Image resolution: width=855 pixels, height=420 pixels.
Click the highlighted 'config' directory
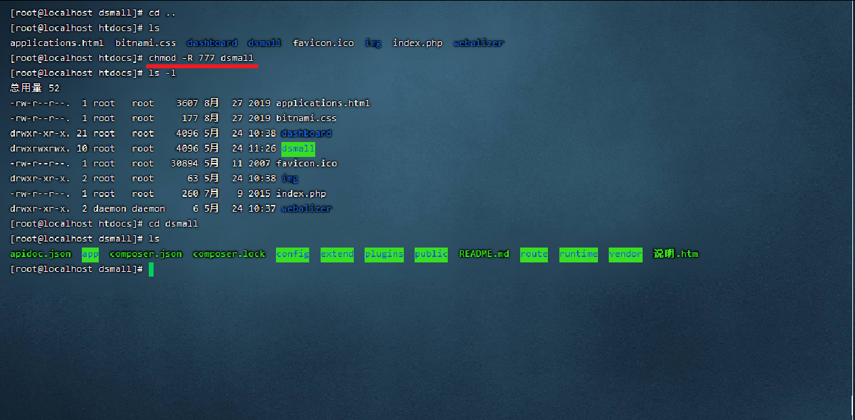(x=292, y=254)
